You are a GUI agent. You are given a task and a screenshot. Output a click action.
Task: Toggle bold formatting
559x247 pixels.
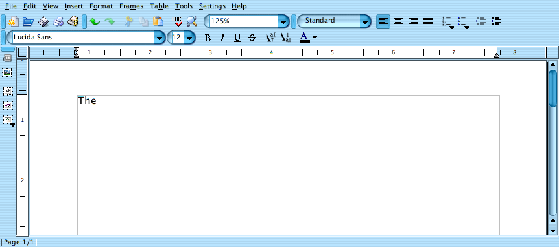[x=208, y=38]
